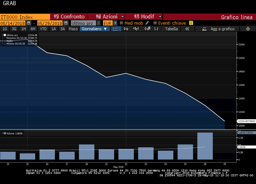Click the yellow info icon by Eventi chiave
256x184 pixels.
click(x=191, y=23)
